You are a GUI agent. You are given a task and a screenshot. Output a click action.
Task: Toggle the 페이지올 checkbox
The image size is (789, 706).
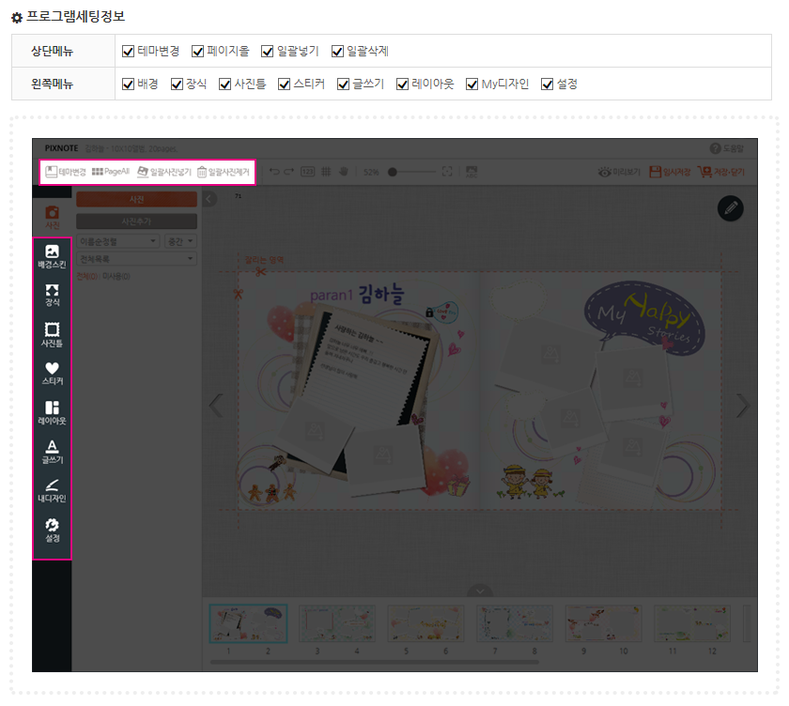[x=198, y=52]
